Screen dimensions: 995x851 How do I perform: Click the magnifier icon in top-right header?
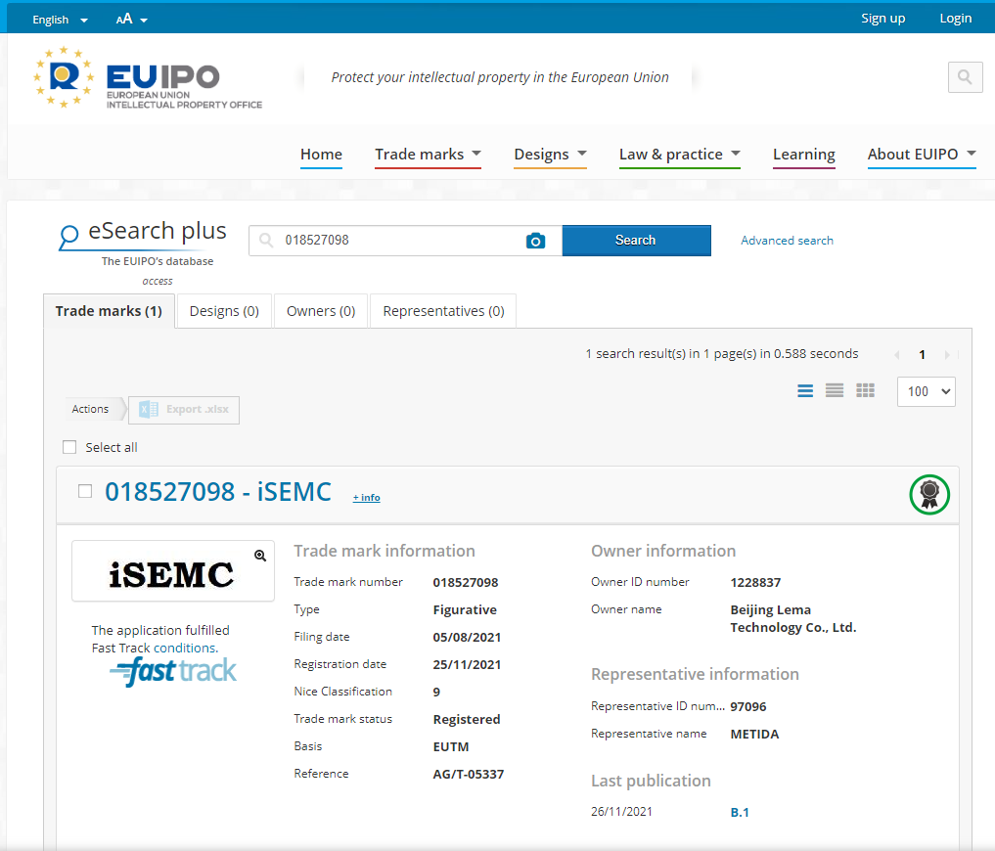point(965,77)
